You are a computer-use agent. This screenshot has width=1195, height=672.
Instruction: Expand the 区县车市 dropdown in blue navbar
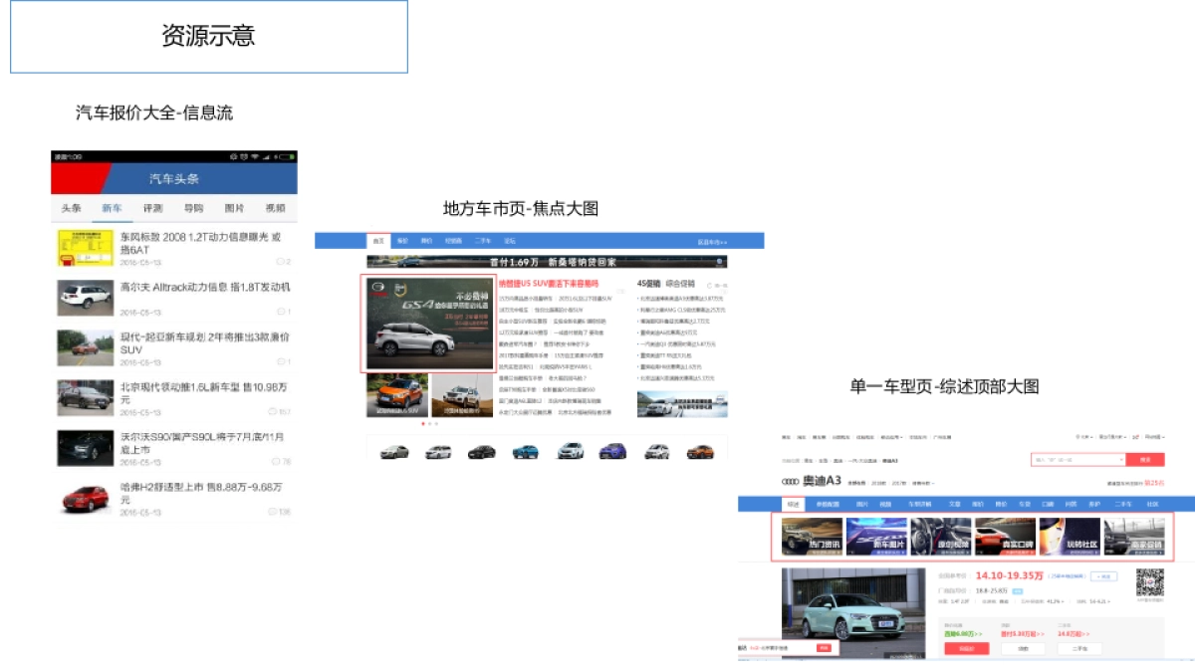[x=712, y=241]
